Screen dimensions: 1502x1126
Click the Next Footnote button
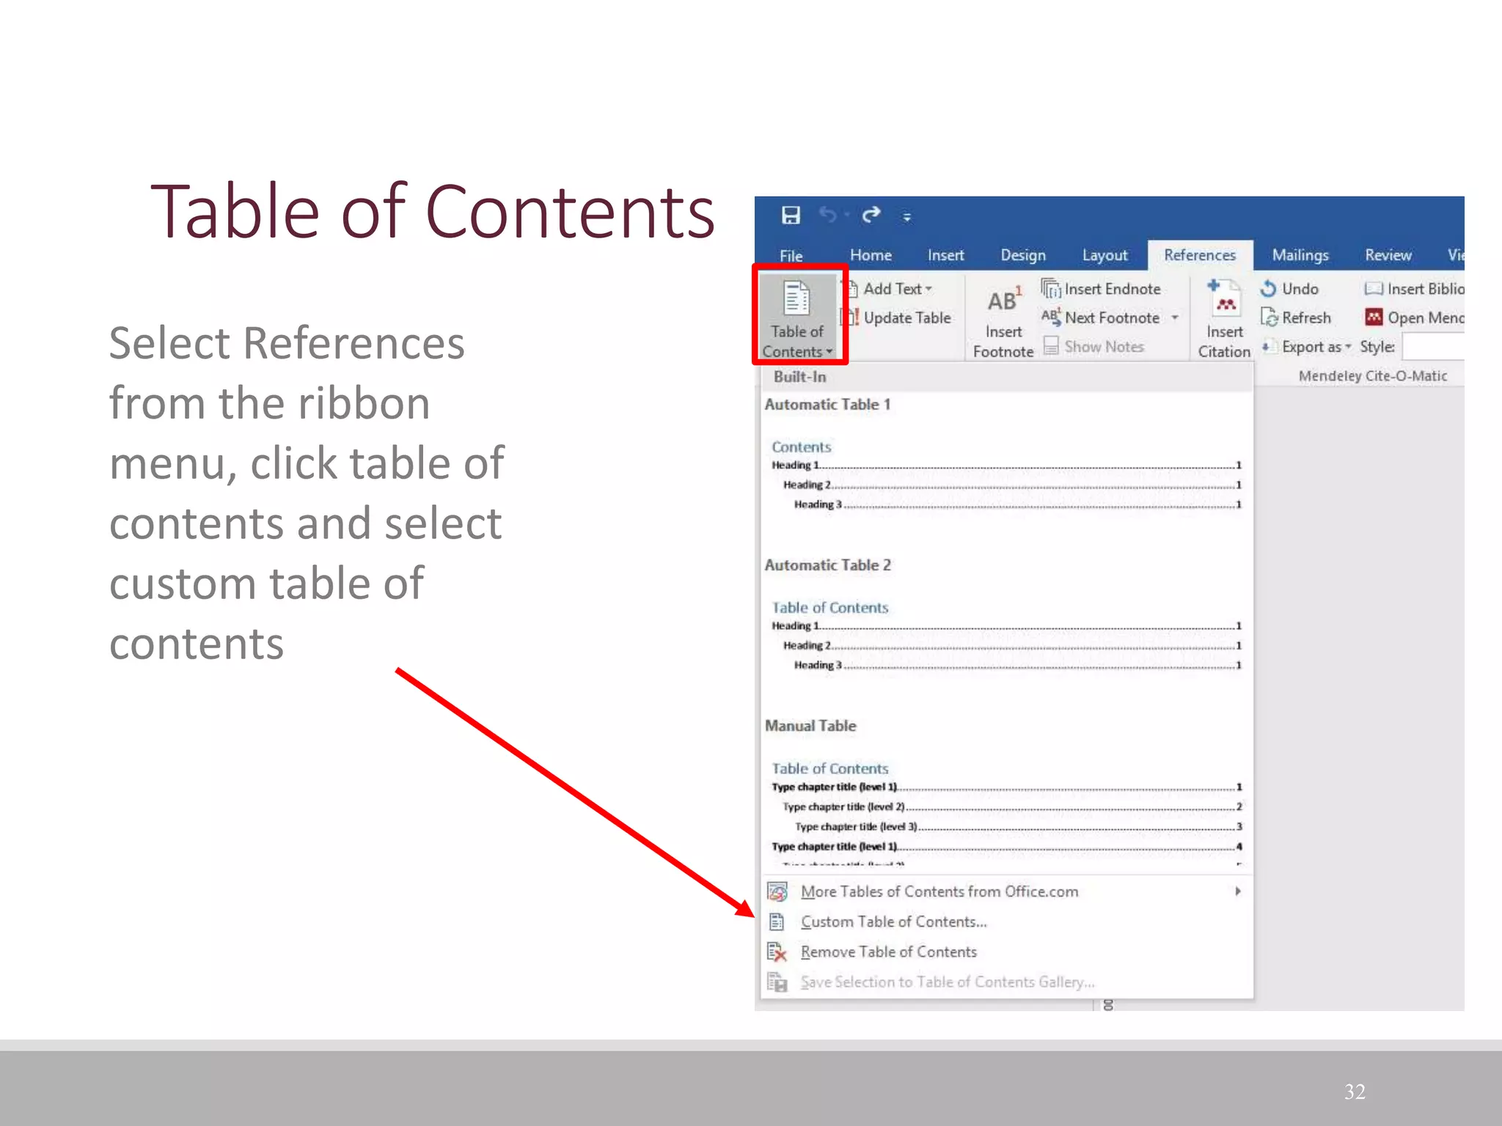(x=1101, y=317)
